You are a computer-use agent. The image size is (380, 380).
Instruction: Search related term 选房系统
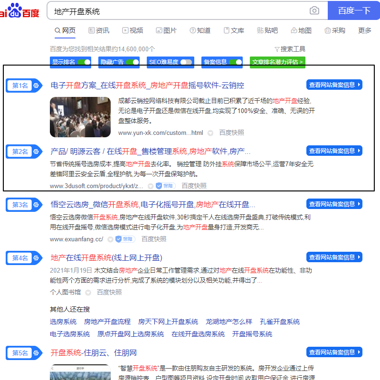pyautogui.click(x=63, y=322)
